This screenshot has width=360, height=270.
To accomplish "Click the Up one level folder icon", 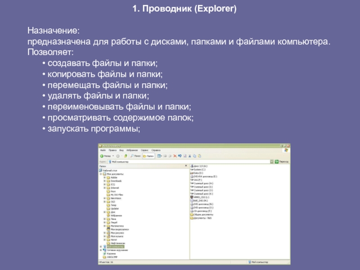I will (126, 156).
